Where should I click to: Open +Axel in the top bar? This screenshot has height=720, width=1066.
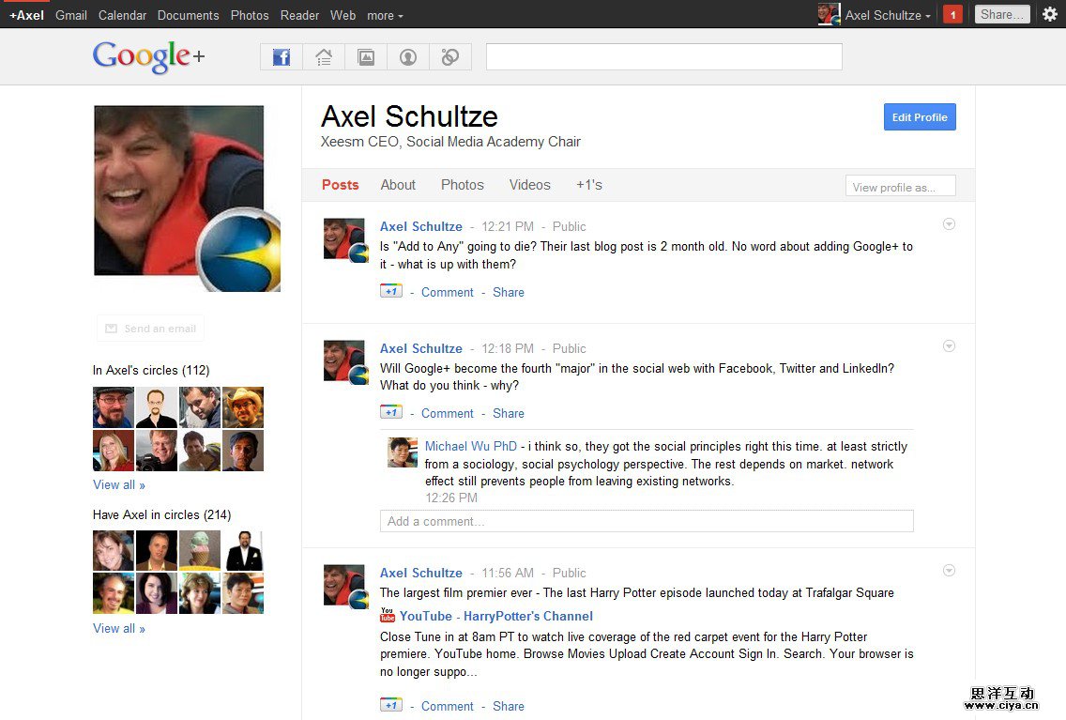[x=26, y=15]
